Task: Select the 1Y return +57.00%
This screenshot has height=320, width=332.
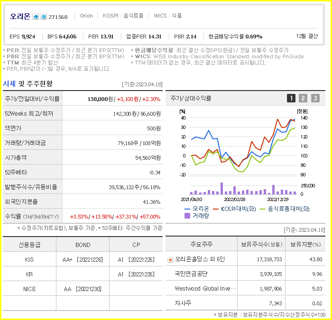Action: (150, 217)
